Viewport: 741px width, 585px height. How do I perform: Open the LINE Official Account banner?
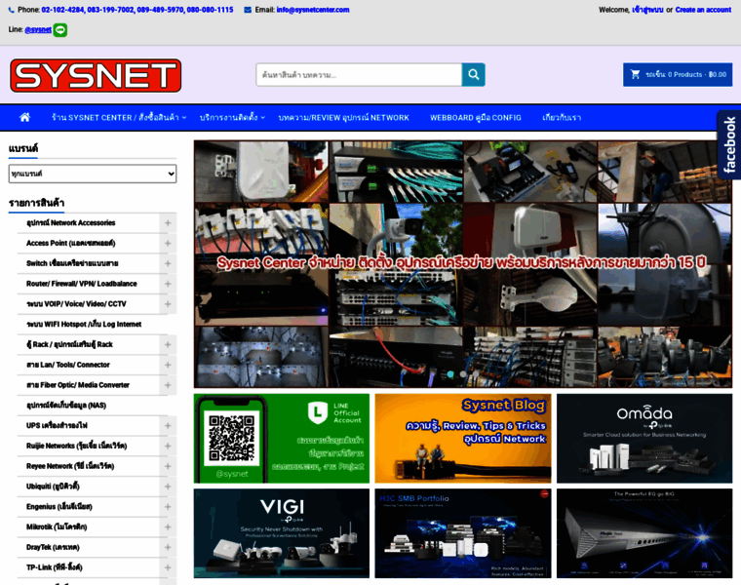[282, 439]
